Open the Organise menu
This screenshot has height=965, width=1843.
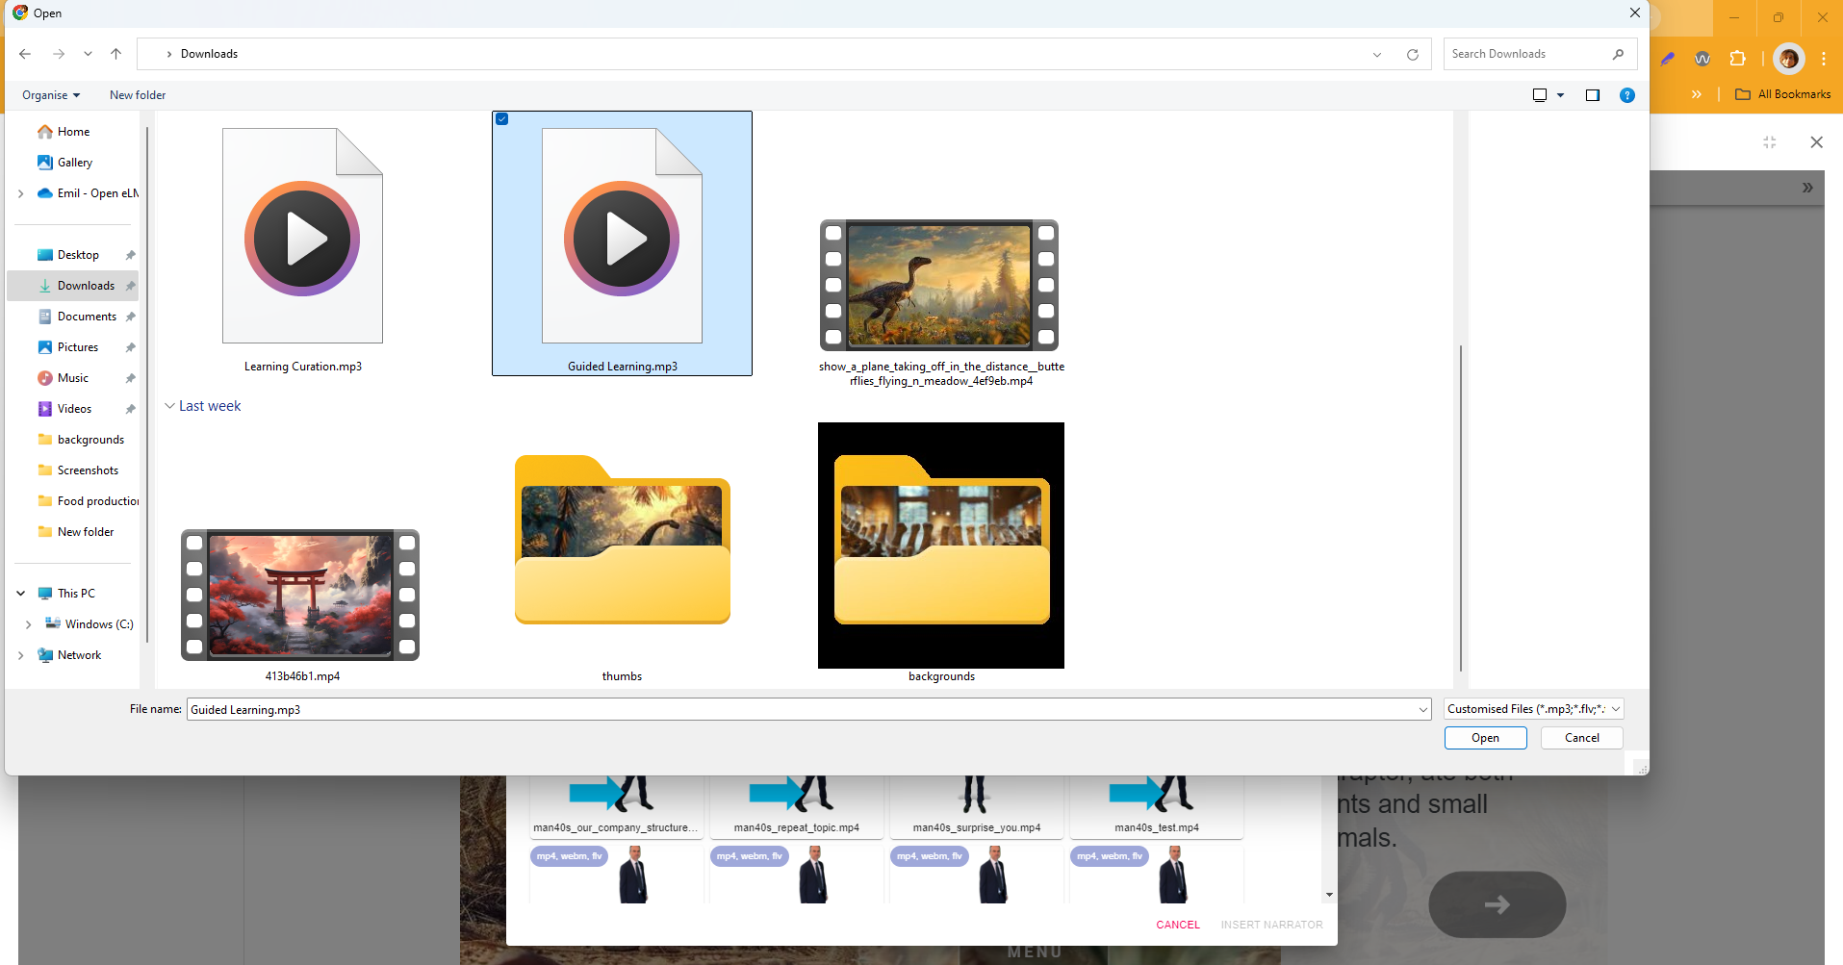point(51,95)
